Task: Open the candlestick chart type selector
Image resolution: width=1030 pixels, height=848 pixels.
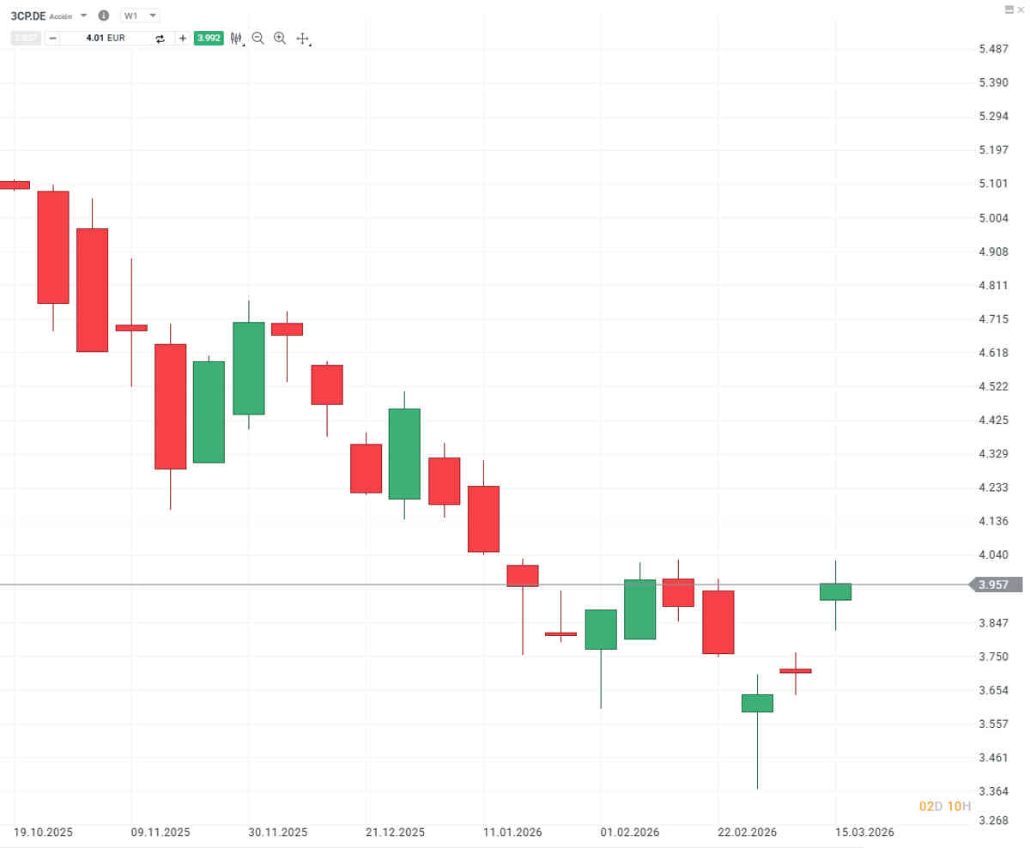Action: 236,38
